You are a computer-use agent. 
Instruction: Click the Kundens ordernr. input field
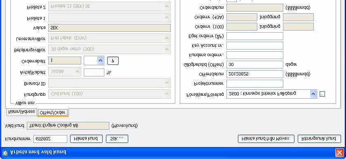coord(254,55)
